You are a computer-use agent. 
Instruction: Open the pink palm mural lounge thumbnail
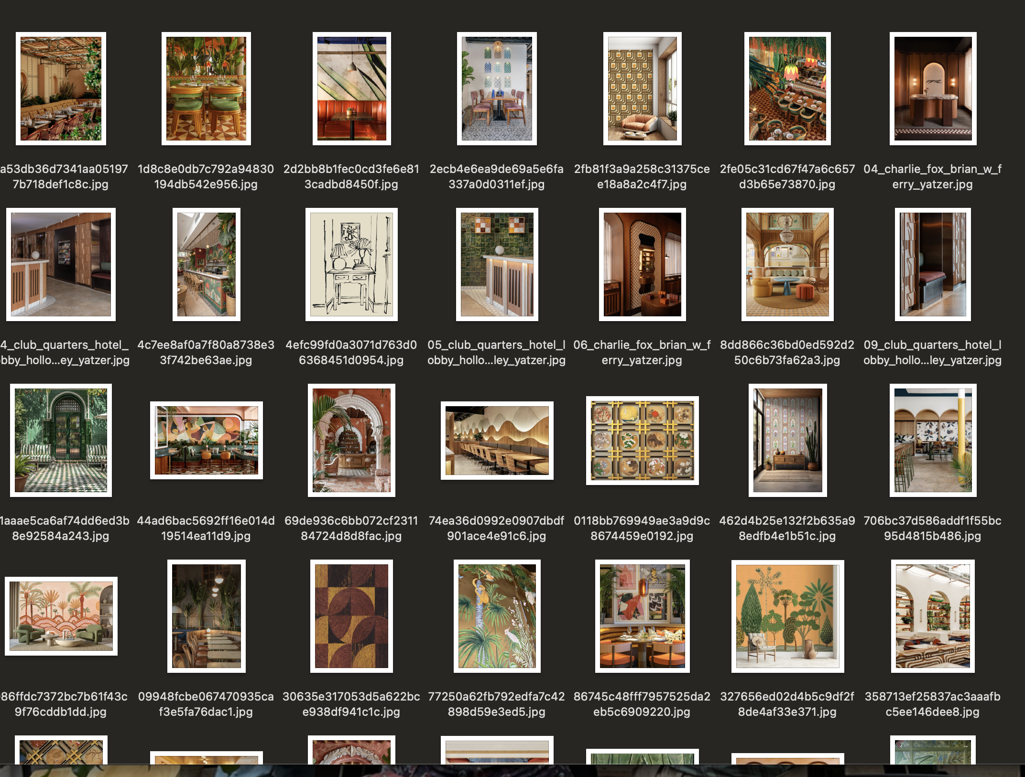[61, 616]
